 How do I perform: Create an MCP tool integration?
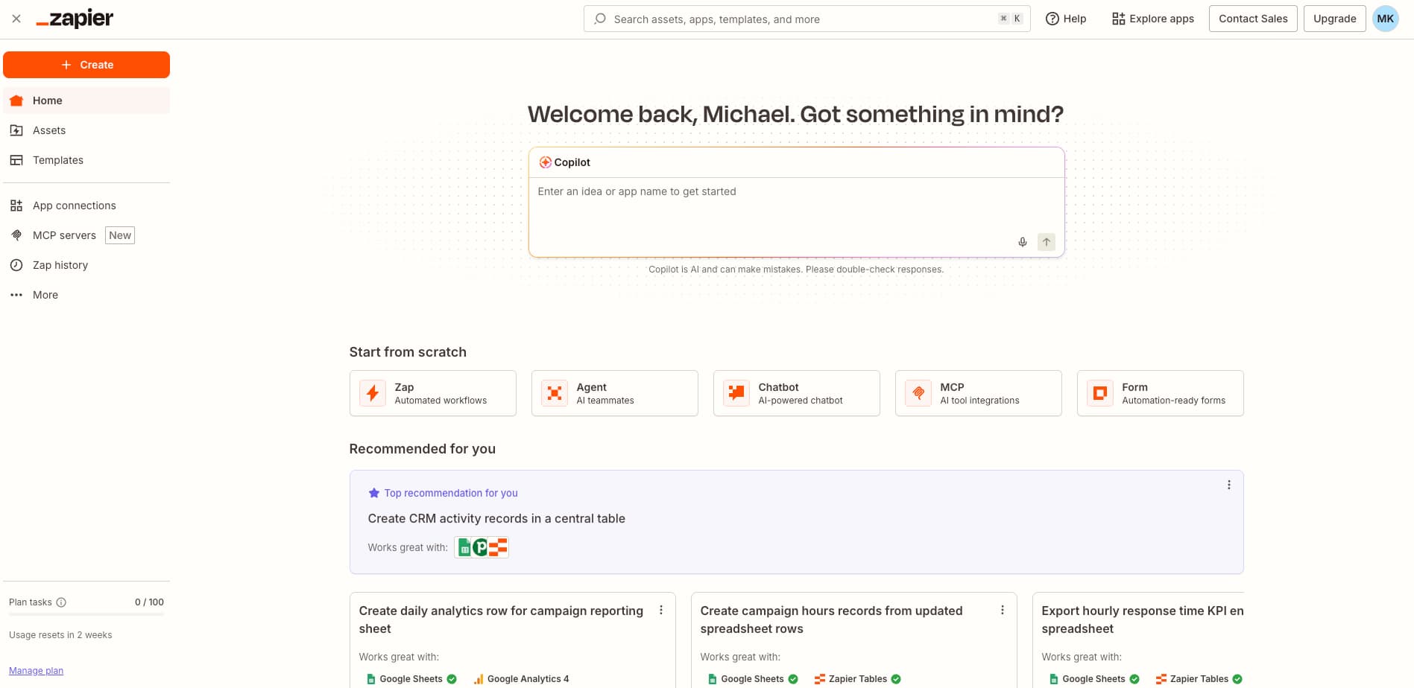click(978, 393)
